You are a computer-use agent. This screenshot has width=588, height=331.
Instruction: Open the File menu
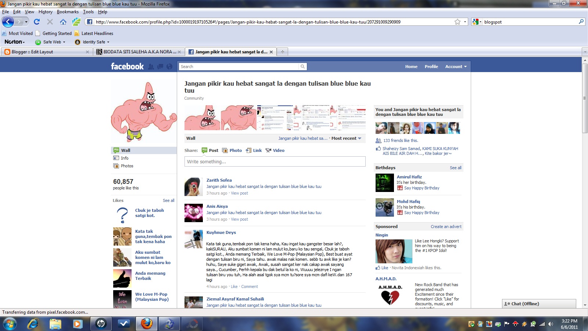pyautogui.click(x=5, y=12)
